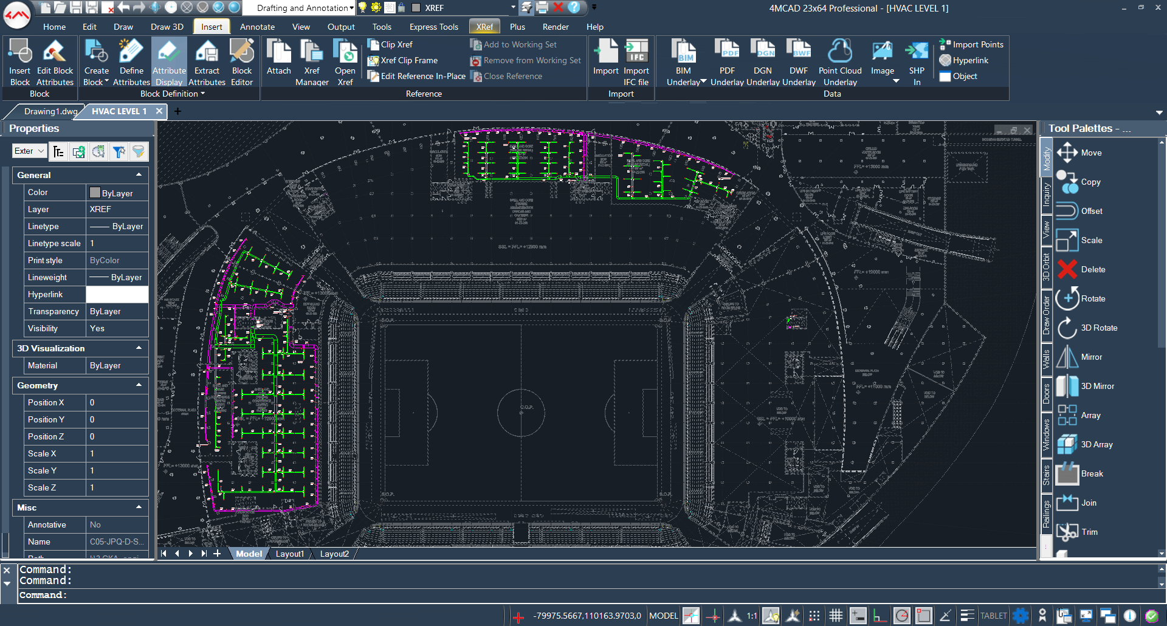1167x626 pixels.
Task: Click the Edit Block Attributes icon
Action: (55, 58)
